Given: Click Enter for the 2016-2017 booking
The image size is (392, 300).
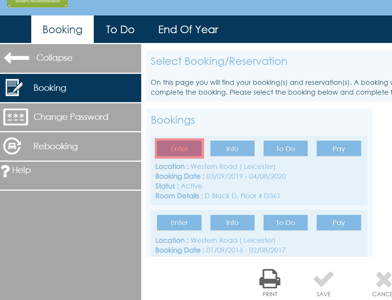Looking at the screenshot, I should (179, 222).
